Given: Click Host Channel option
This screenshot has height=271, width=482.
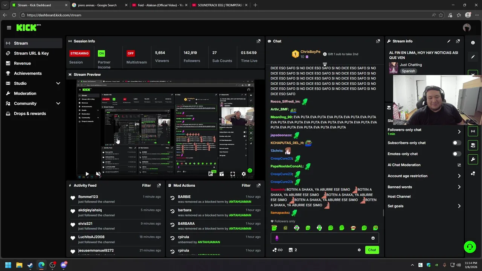Looking at the screenshot, I should click(399, 196).
